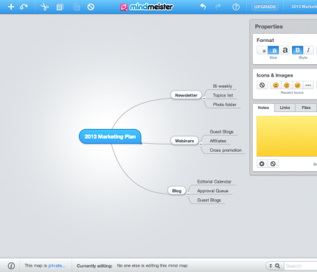This screenshot has width=317, height=272.
Task: Open the Files tab
Action: 306,108
